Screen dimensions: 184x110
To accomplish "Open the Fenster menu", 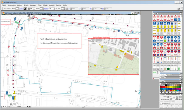I will pyautogui.click(x=59, y=5).
